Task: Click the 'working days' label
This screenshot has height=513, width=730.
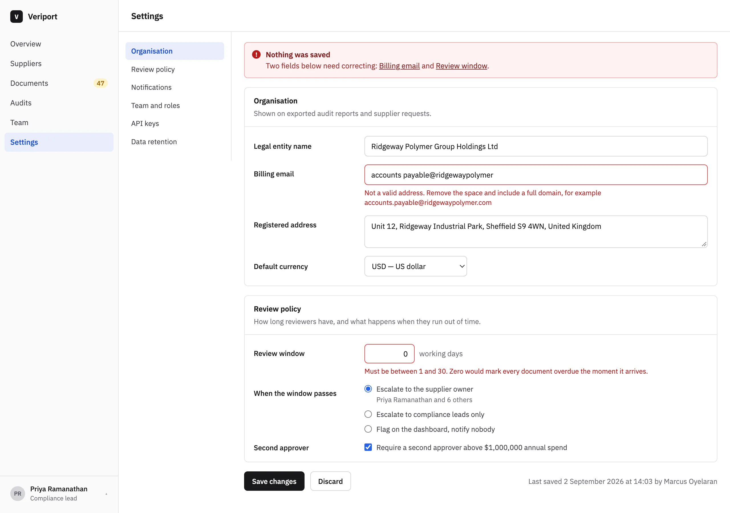Action: pyautogui.click(x=441, y=354)
